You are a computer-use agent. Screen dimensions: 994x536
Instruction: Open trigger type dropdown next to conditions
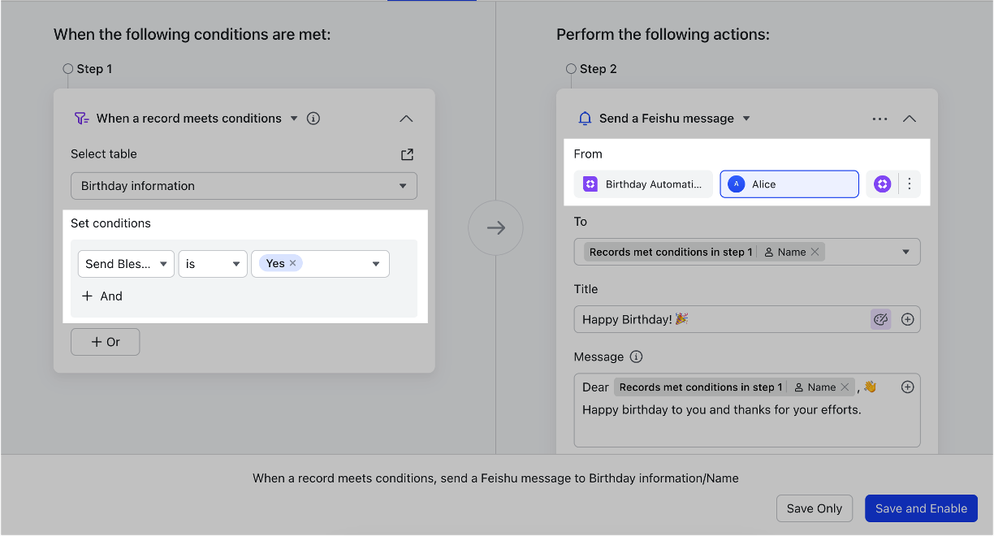(x=294, y=119)
